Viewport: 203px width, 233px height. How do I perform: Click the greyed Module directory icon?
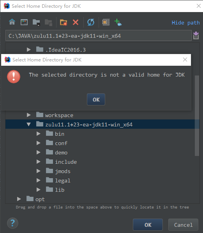pyautogui.click(x=48, y=23)
